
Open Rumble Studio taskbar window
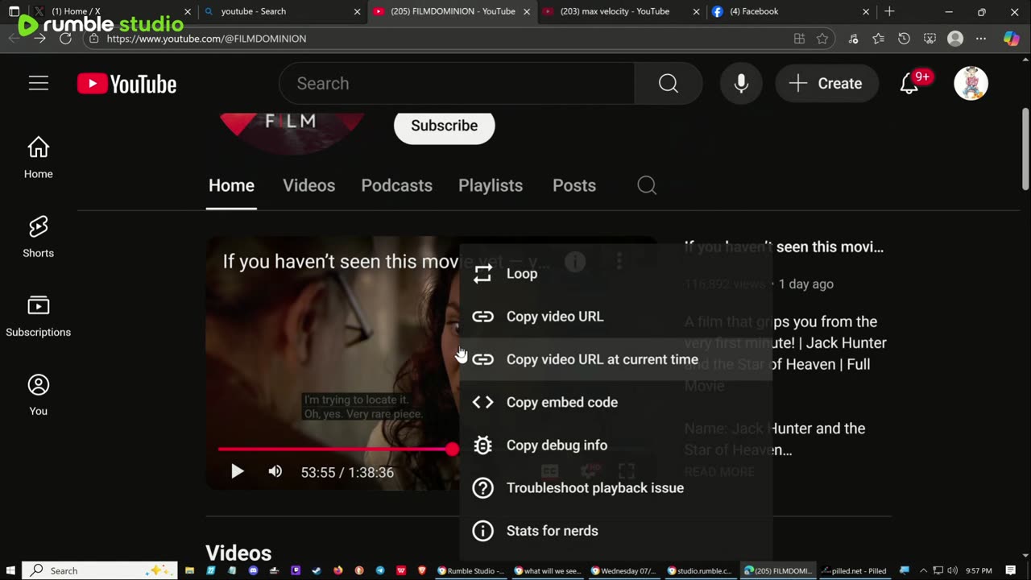point(470,570)
